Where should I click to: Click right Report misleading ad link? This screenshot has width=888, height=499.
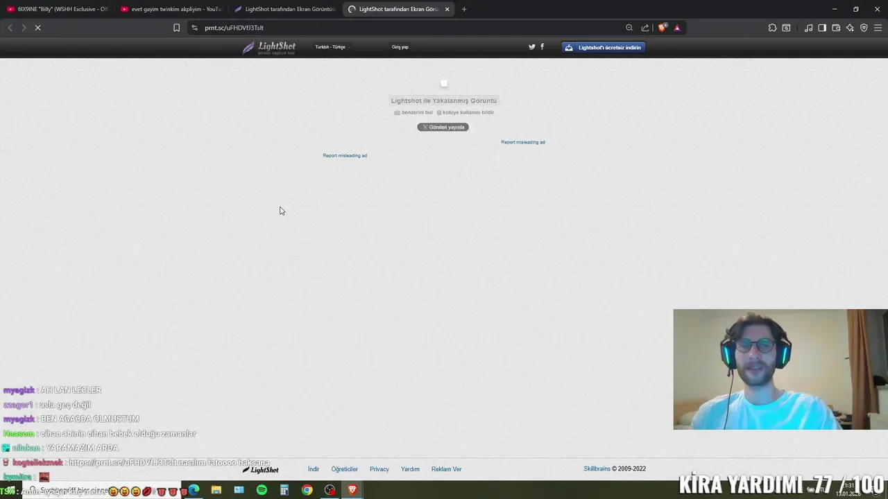(x=523, y=142)
